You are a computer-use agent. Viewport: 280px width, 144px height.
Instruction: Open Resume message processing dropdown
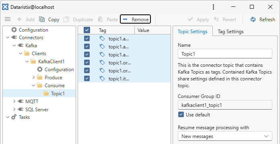(225, 136)
